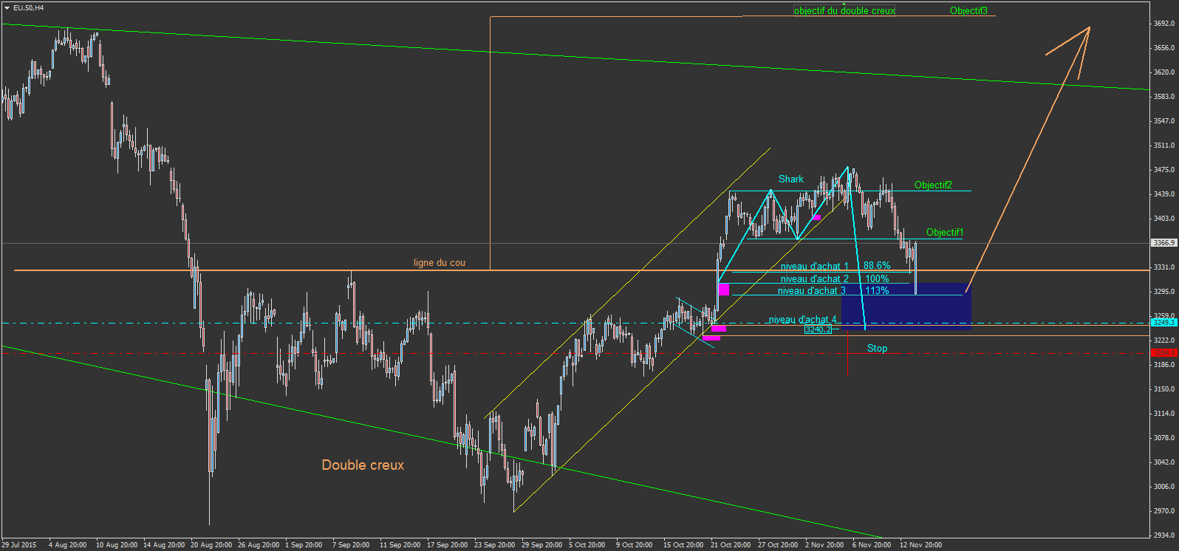Viewport: 1179px width, 551px height.
Task: Click the "23 Sep 20:00" time label
Action: 495,545
